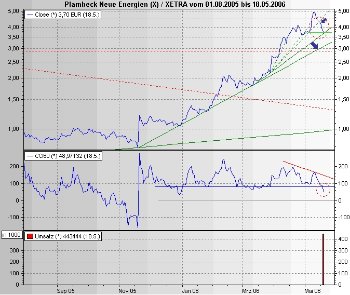Click the Jan 06 date axis label
Screen dimensions: 350x295
coord(190,291)
